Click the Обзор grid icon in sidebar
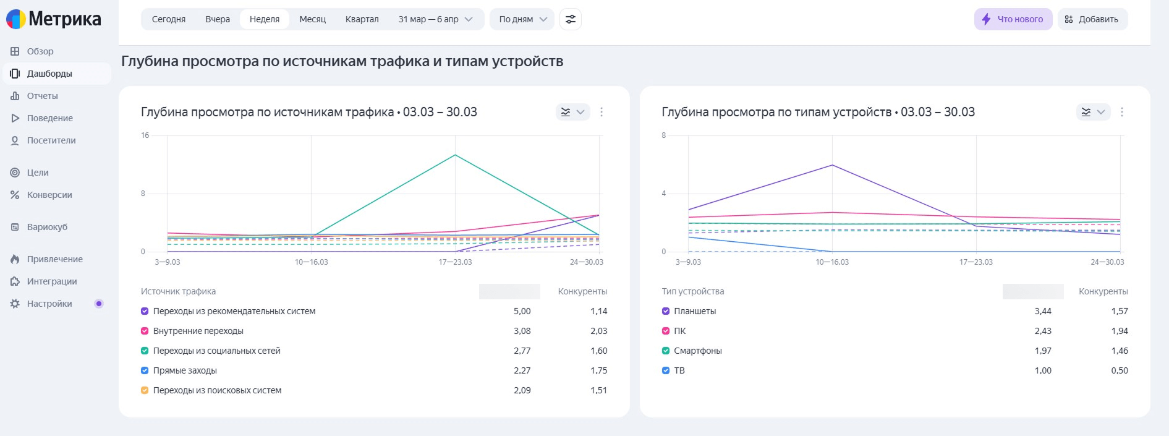This screenshot has width=1169, height=436. pos(15,51)
